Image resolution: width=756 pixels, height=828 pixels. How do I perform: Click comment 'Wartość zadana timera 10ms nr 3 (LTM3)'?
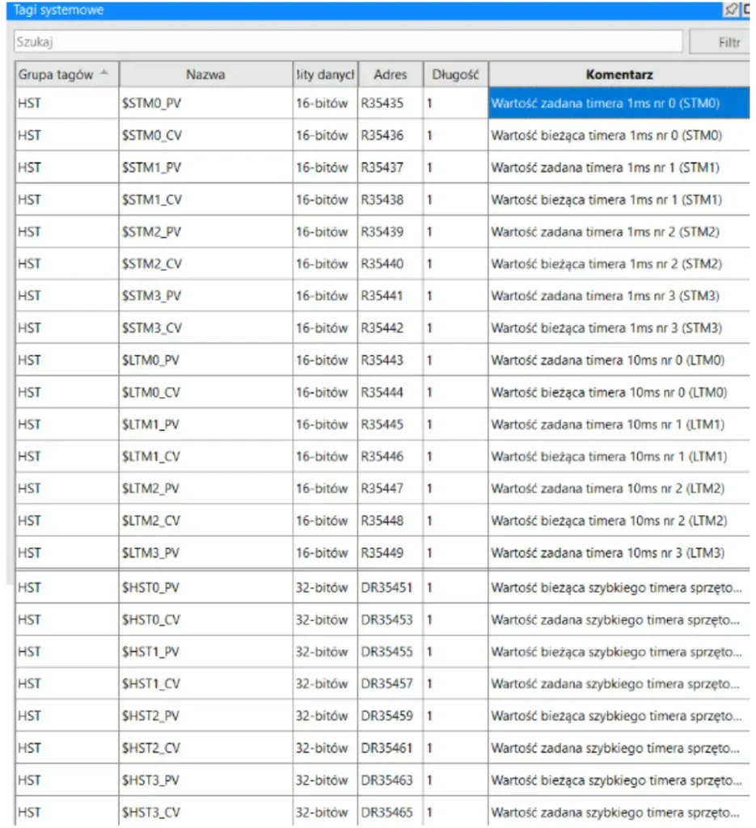coord(608,553)
